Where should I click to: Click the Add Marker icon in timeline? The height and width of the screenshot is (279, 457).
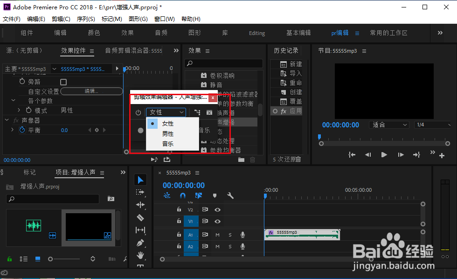[x=215, y=195]
